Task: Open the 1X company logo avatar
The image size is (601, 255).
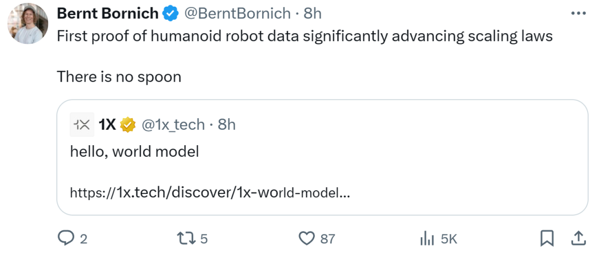Action: 82,124
